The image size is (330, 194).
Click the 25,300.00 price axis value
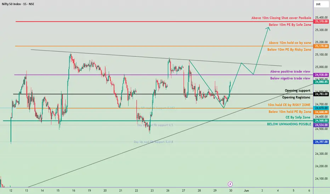pos(321,30)
